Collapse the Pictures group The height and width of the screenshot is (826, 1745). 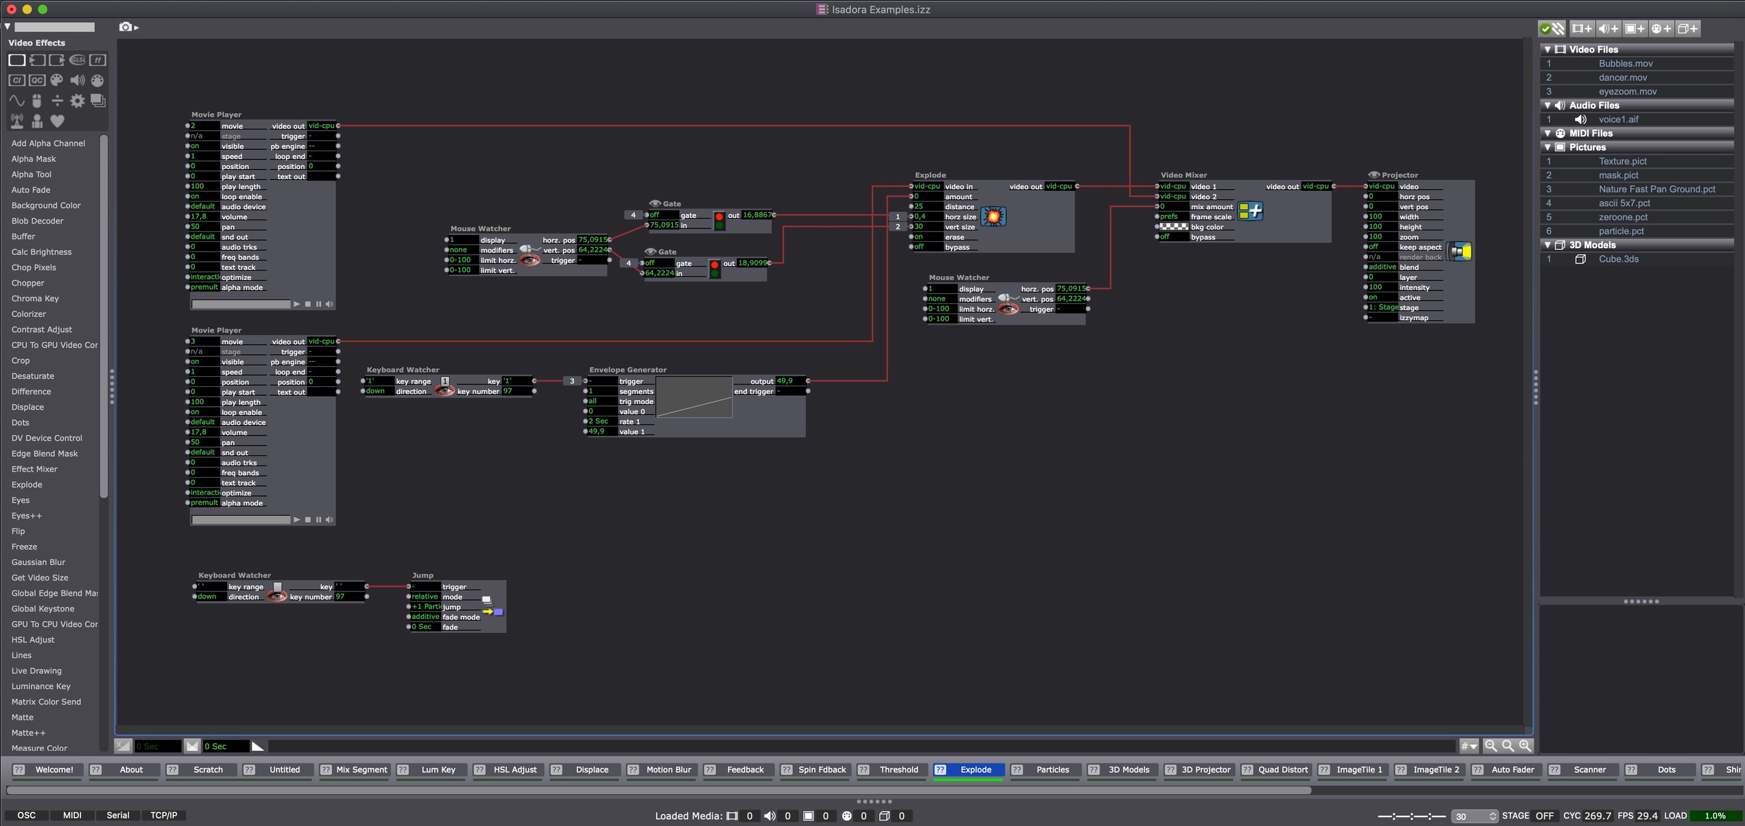click(x=1547, y=147)
